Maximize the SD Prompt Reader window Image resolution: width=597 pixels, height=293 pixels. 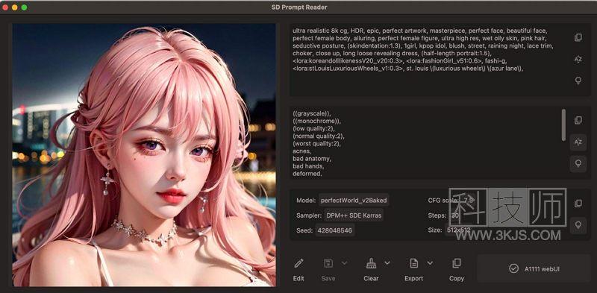(x=24, y=7)
